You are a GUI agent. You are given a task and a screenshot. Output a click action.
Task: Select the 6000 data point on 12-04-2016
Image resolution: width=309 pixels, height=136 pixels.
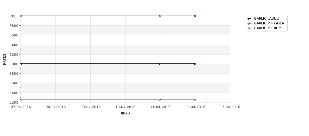click(x=195, y=64)
